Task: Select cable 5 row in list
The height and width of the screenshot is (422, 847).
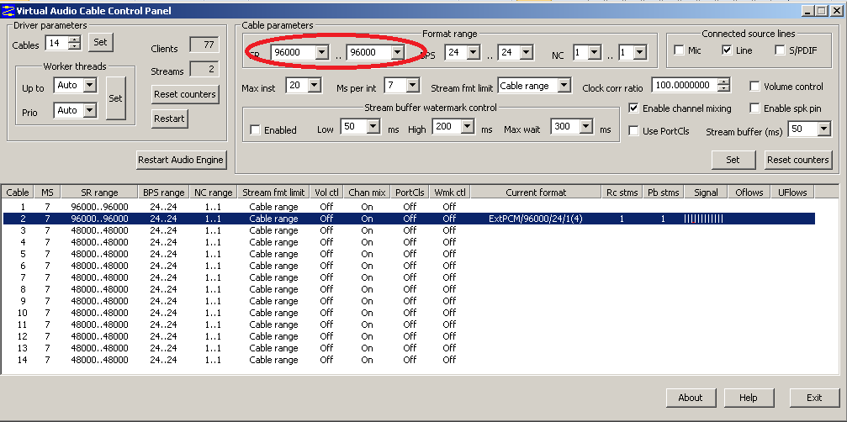Action: [409, 254]
